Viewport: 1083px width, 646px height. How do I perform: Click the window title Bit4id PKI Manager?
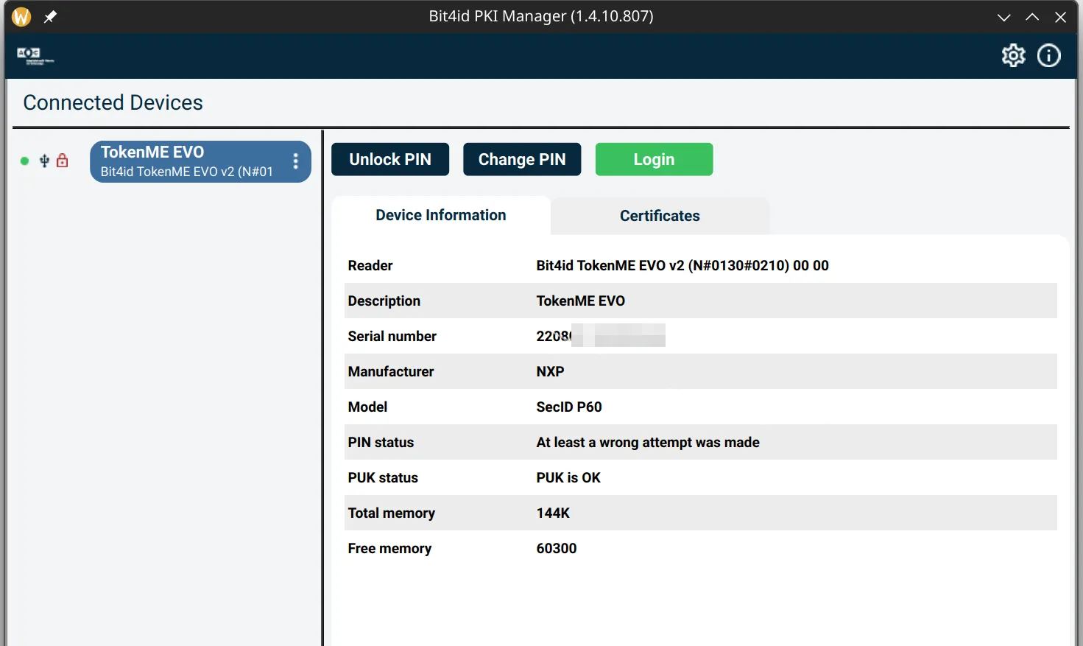(541, 16)
